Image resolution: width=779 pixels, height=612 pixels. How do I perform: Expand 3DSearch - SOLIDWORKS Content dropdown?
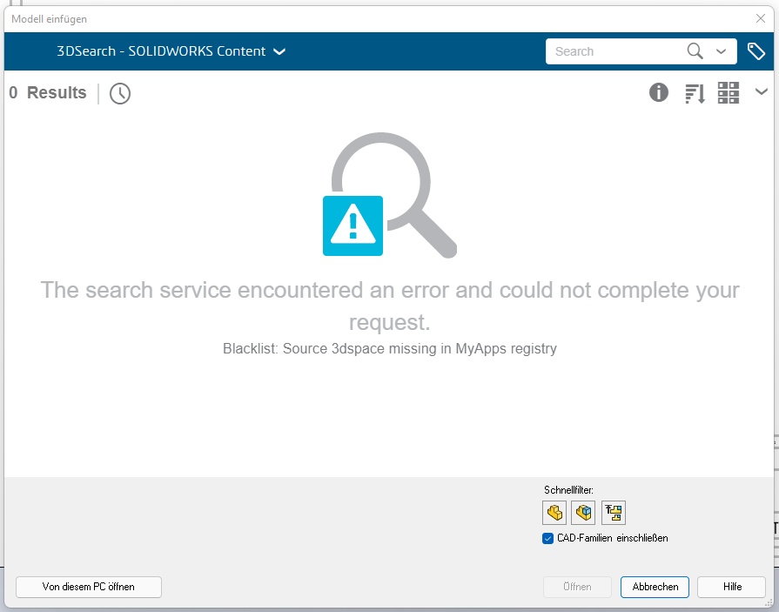point(279,51)
